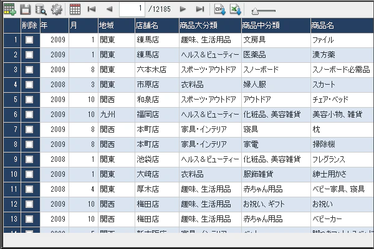
Task: Click the table grid view icon
Action: [x=75, y=9]
